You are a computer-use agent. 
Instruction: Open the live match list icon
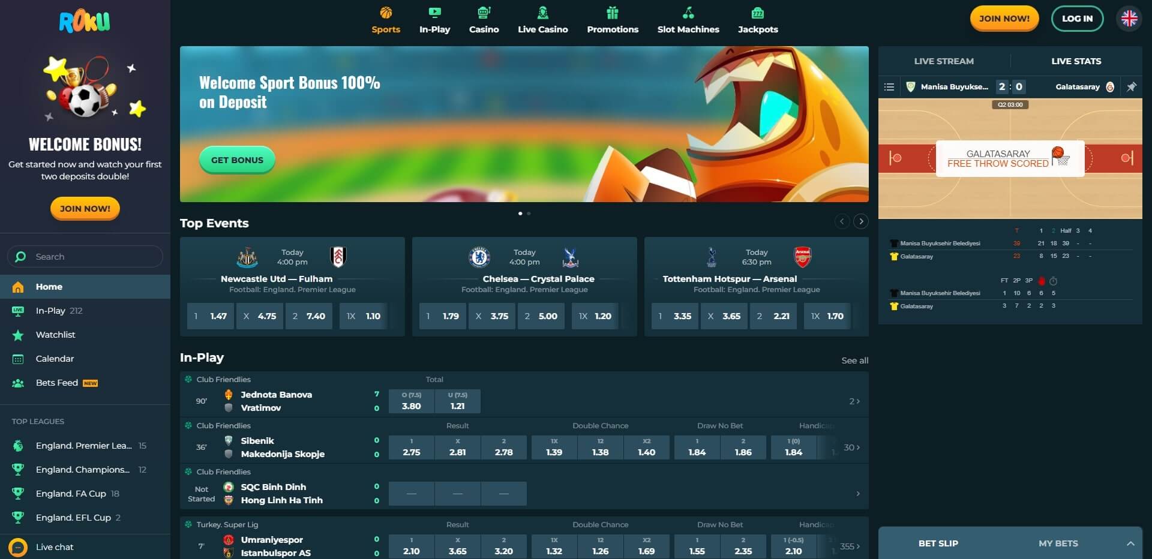889,87
